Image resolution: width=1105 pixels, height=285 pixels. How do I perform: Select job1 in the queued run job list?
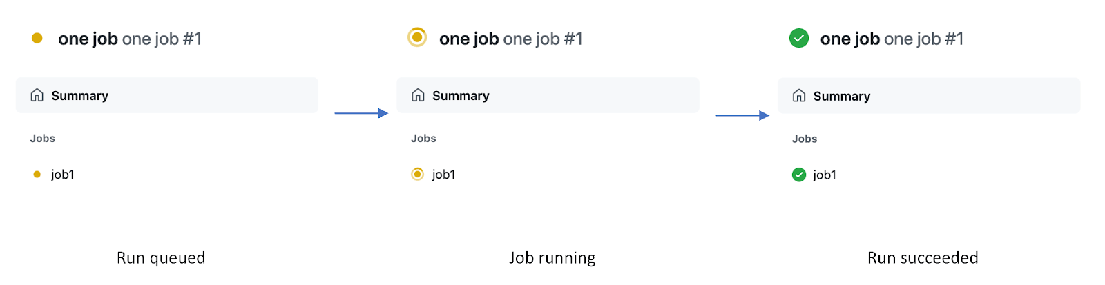pyautogui.click(x=63, y=175)
